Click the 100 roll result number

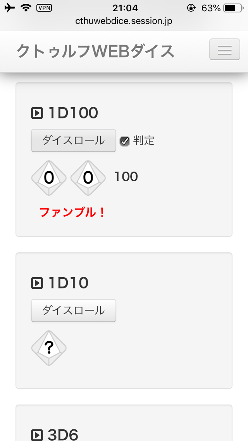126,177
